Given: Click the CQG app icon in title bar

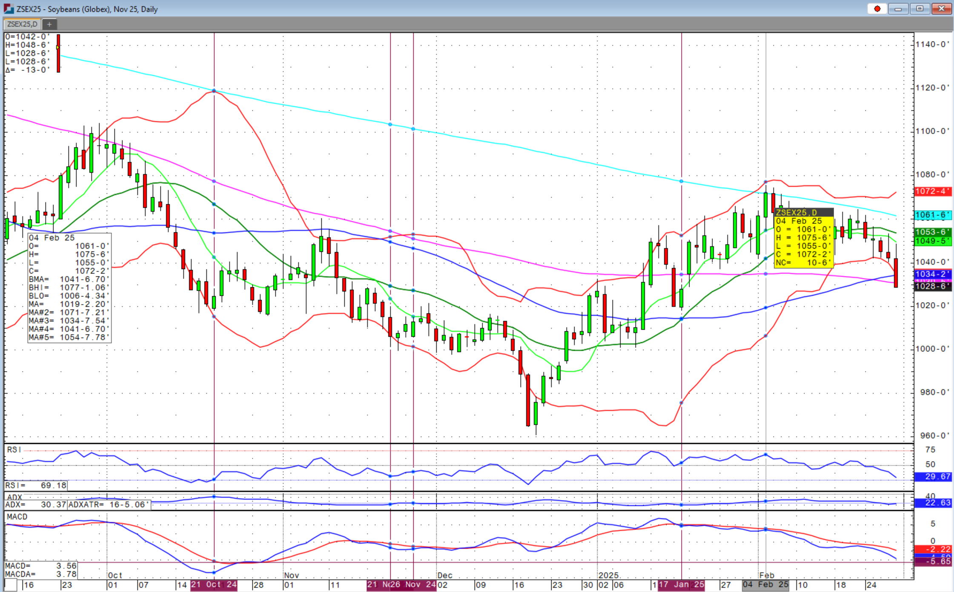Looking at the screenshot, I should pos(9,9).
